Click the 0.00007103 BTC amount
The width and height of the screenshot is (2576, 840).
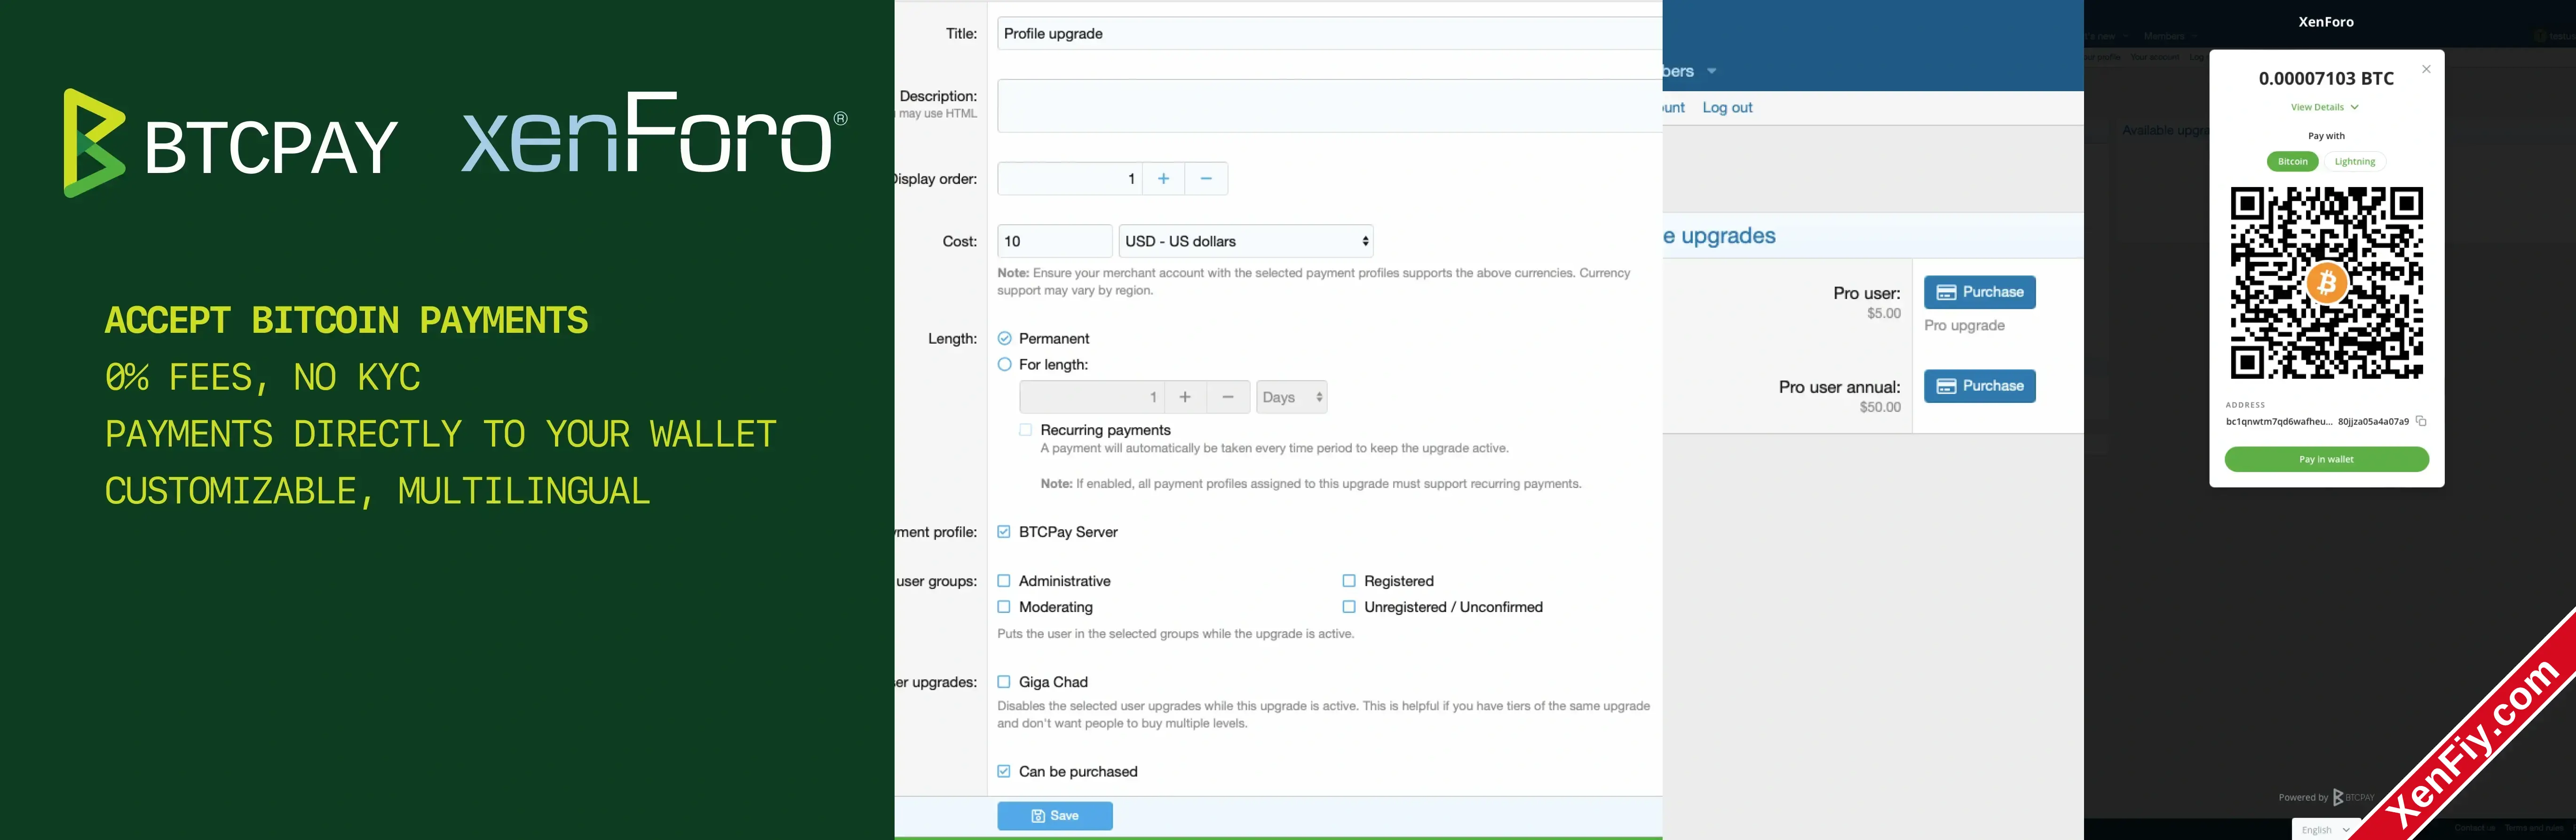(2326, 78)
